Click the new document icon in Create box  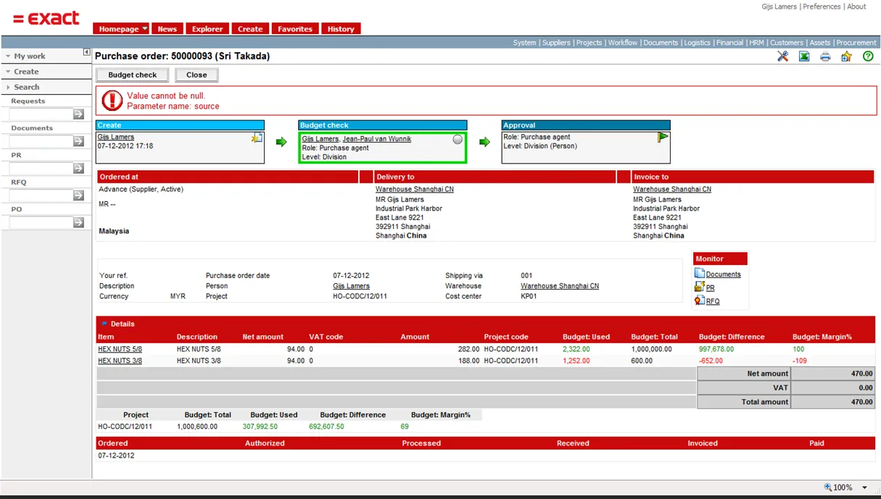(x=257, y=138)
